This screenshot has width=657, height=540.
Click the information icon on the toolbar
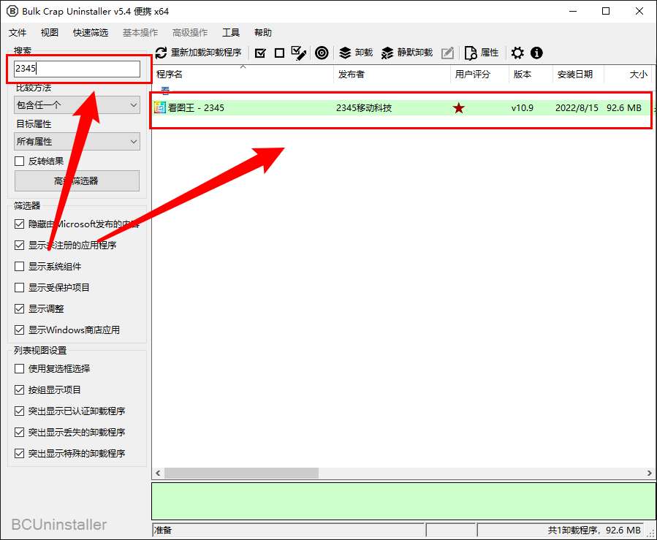[x=536, y=53]
